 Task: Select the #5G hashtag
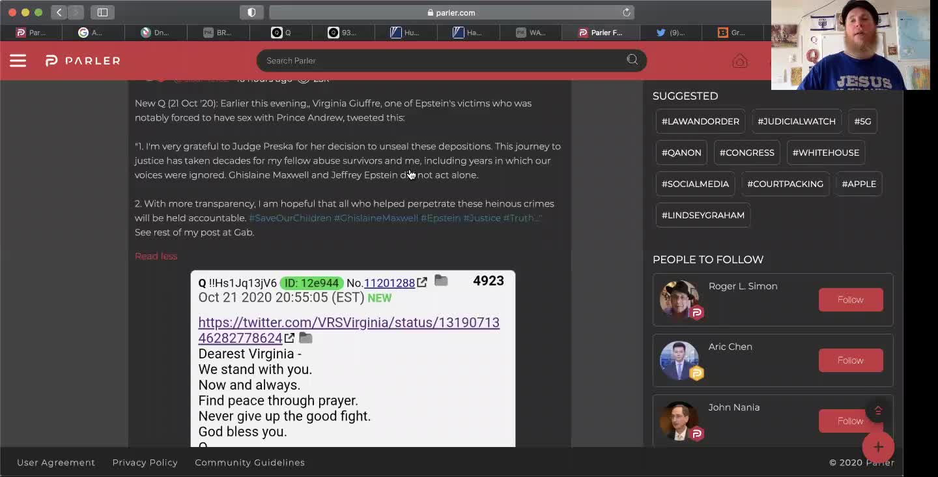tap(862, 121)
